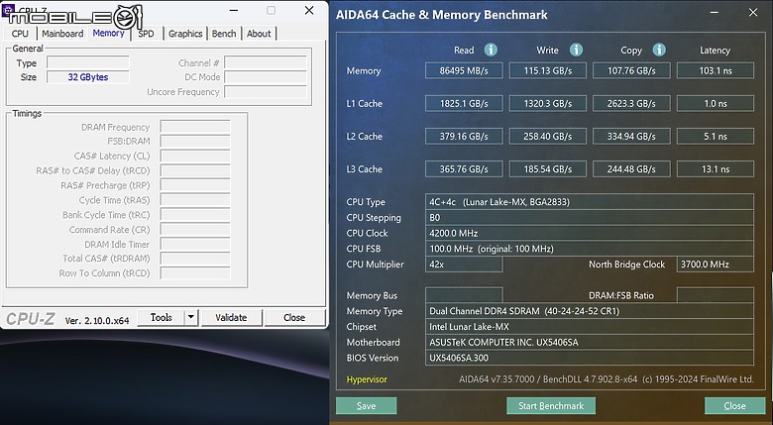Open the Bench tab in CPU-Z

click(x=224, y=34)
